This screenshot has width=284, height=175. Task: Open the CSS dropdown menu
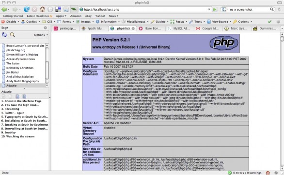48,21
